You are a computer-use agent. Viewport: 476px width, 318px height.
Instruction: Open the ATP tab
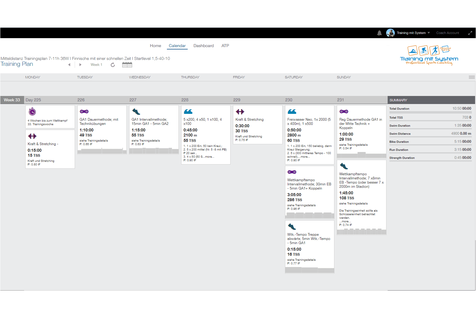click(225, 46)
